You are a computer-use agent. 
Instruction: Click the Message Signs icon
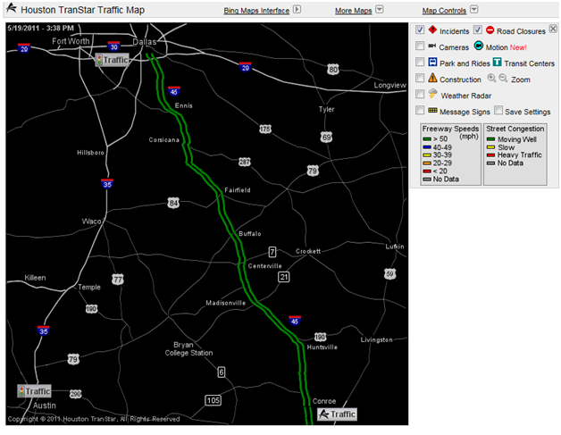pos(432,110)
